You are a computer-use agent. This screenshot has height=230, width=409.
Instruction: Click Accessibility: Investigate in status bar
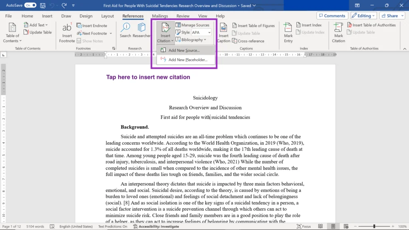[156, 226]
